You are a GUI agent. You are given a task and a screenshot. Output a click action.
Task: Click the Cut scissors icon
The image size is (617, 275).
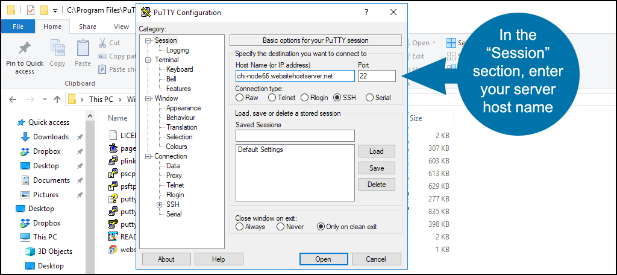coord(102,43)
